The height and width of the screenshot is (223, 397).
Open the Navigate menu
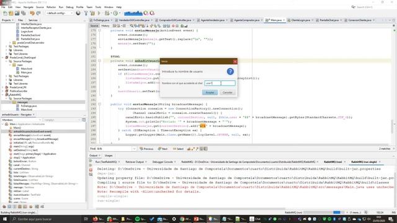(28, 7)
